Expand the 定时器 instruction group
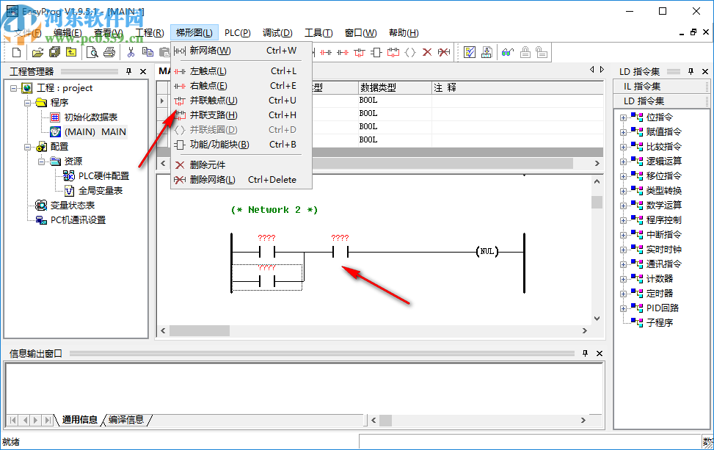 tap(623, 294)
